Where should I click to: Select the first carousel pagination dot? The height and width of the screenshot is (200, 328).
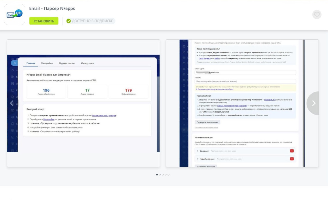[157, 175]
